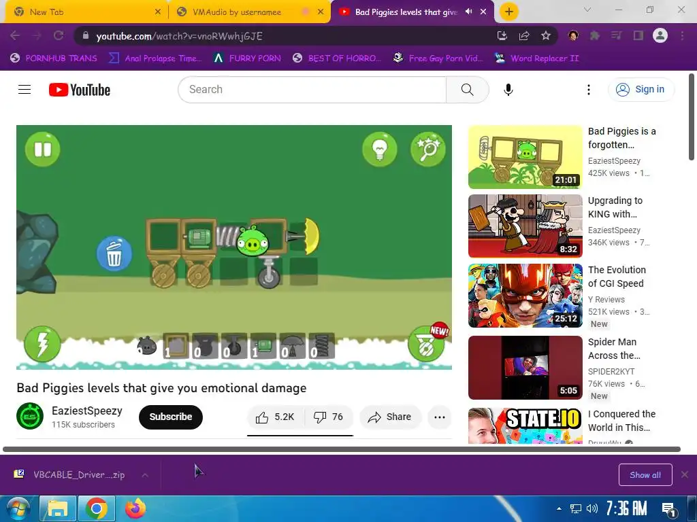This screenshot has width=697, height=522.
Task: Subscribe to EaziestSpeezy channel
Action: pyautogui.click(x=171, y=417)
